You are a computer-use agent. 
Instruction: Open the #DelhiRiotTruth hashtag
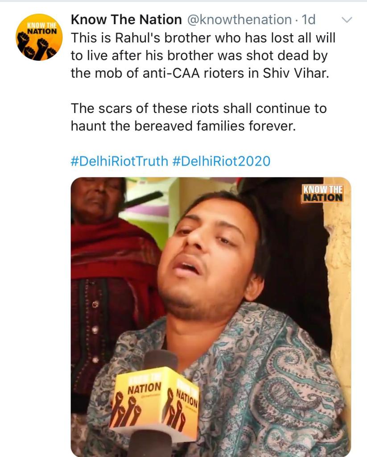point(119,161)
